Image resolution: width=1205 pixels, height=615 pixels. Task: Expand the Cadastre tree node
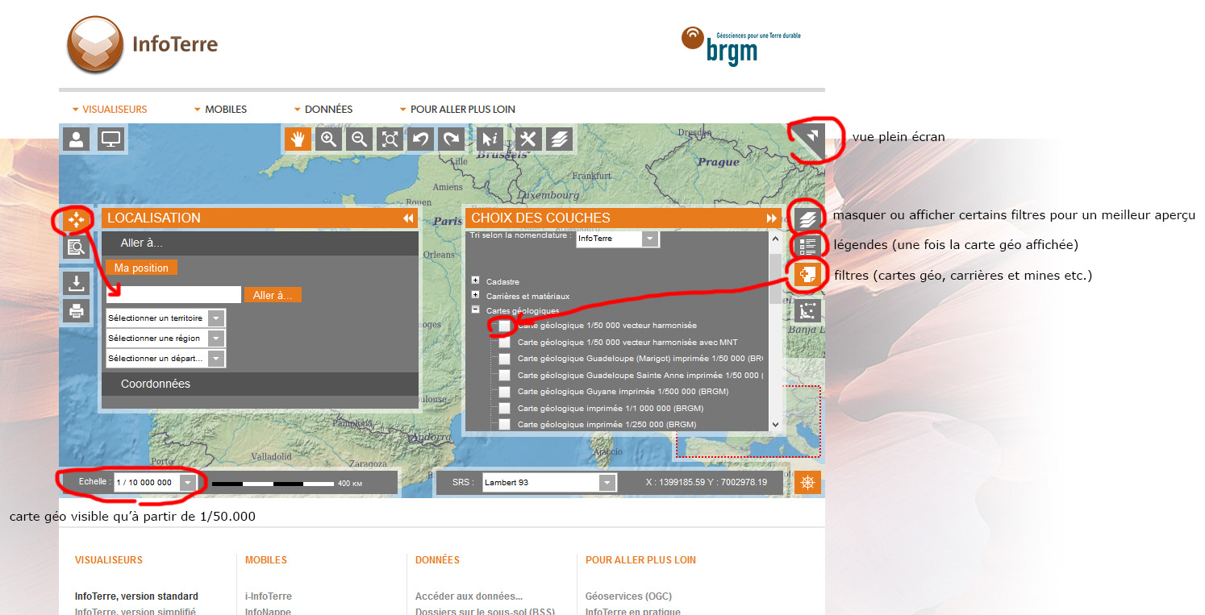(x=476, y=281)
